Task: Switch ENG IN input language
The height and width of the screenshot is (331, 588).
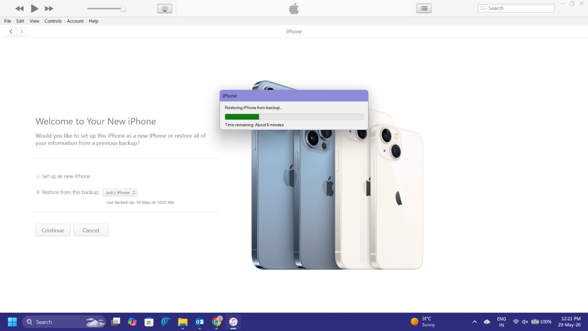Action: coord(501,322)
